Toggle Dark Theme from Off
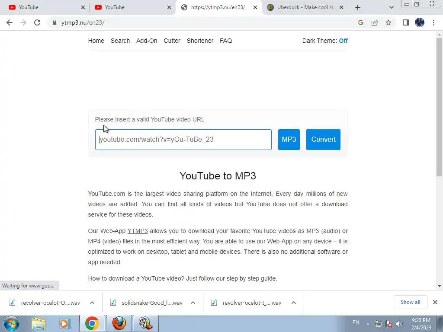 tap(343, 41)
